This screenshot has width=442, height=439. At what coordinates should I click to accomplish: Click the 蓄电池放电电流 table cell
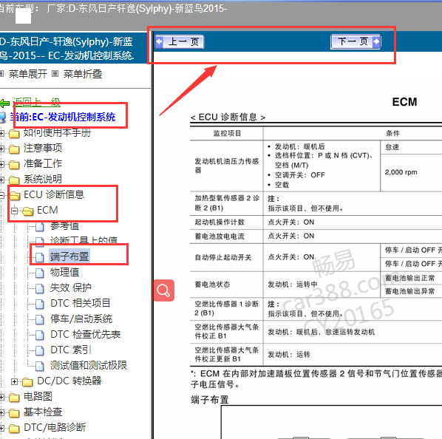227,236
